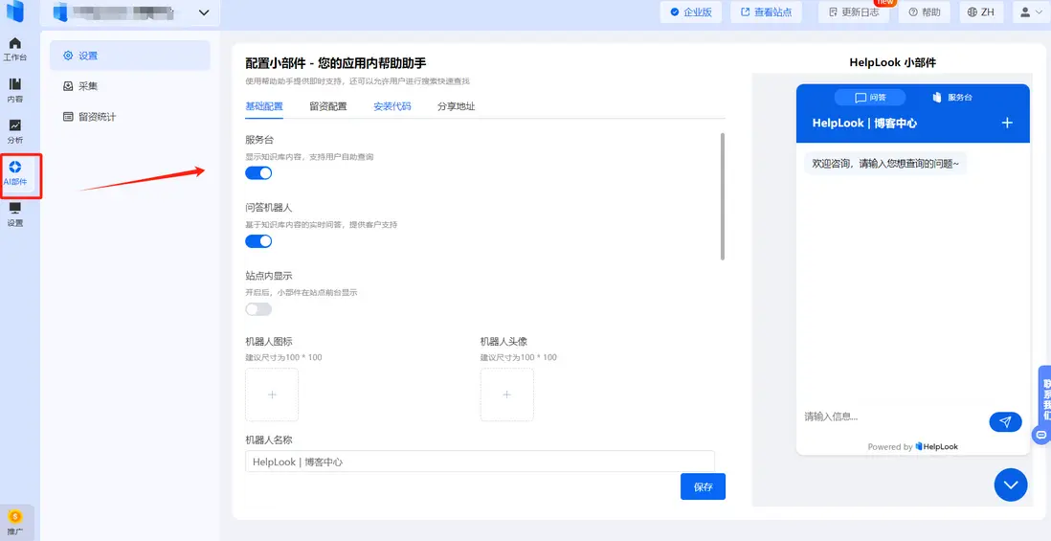The height and width of the screenshot is (541, 1051).
Task: Click the 查看站点 view site button
Action: tap(766, 12)
